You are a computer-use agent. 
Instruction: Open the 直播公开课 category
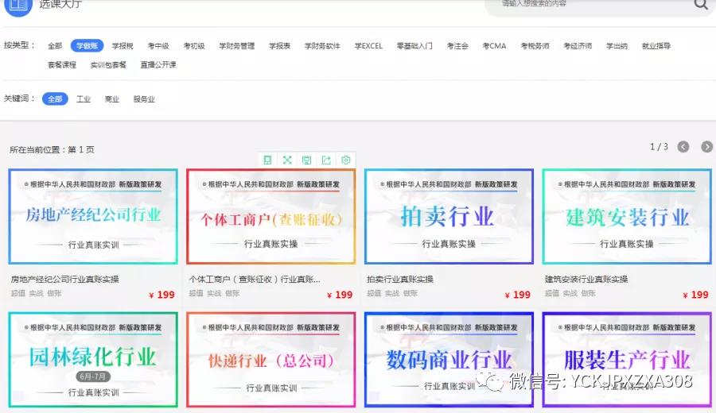click(158, 65)
